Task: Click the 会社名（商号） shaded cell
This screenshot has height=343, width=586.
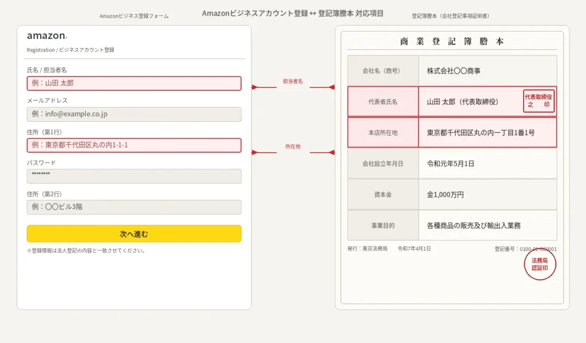Action: click(x=382, y=70)
